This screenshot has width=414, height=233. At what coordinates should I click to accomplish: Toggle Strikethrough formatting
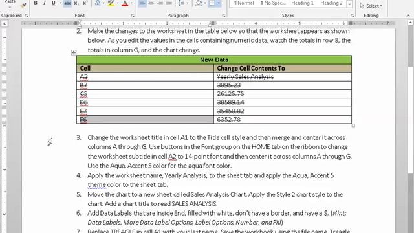[67, 3]
